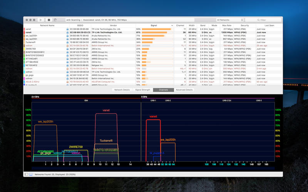Sort by the Channel column header
Viewport: 308px width, 192px height.
click(180, 25)
